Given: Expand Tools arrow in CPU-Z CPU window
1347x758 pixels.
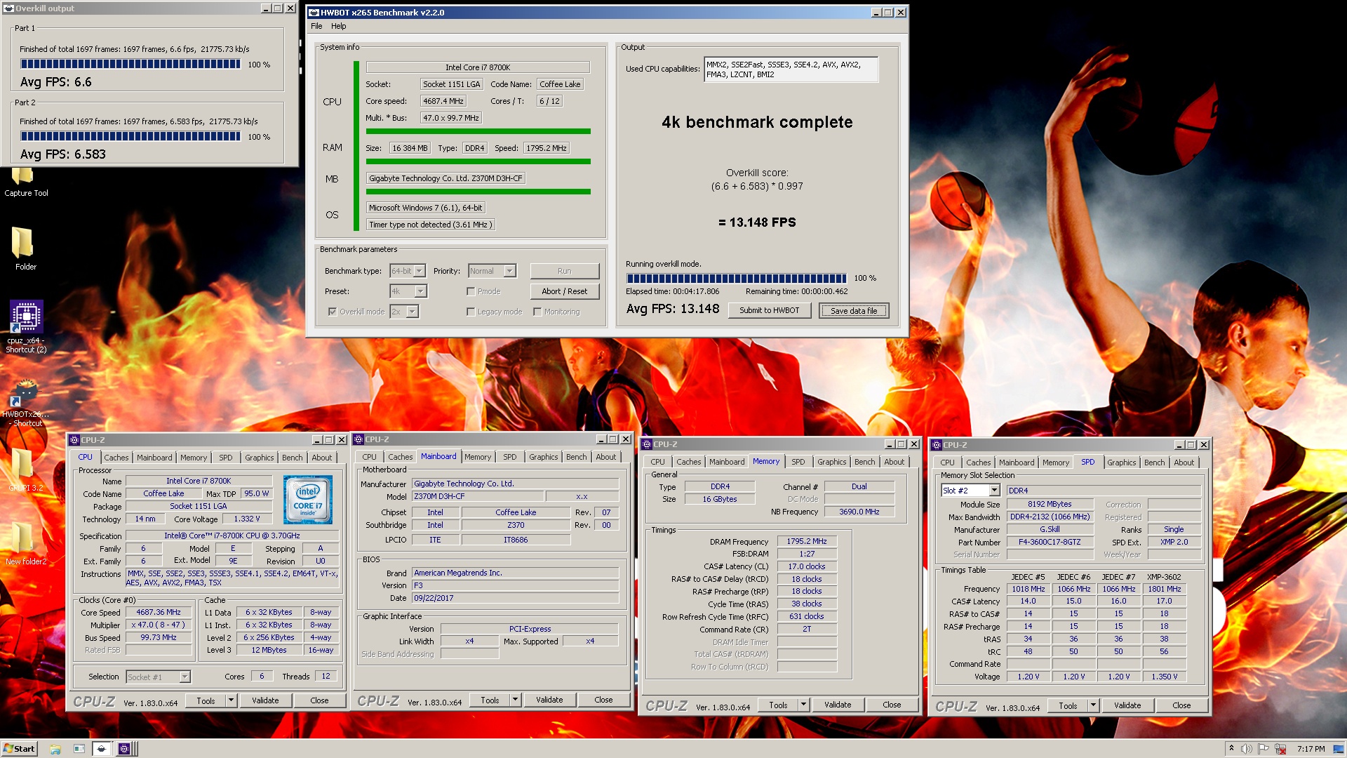Looking at the screenshot, I should 232,700.
